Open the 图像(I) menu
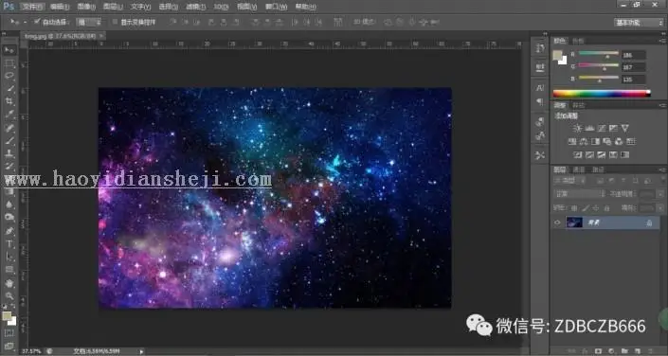This screenshot has width=668, height=356. [x=86, y=7]
